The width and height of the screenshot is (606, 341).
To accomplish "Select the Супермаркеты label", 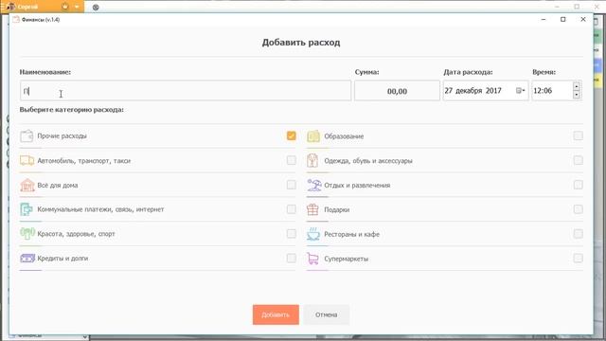I will coord(347,259).
